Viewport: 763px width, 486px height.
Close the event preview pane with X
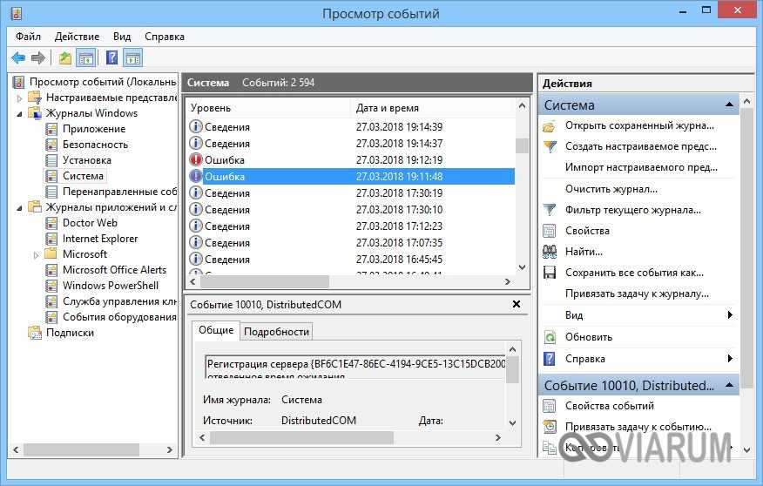517,304
